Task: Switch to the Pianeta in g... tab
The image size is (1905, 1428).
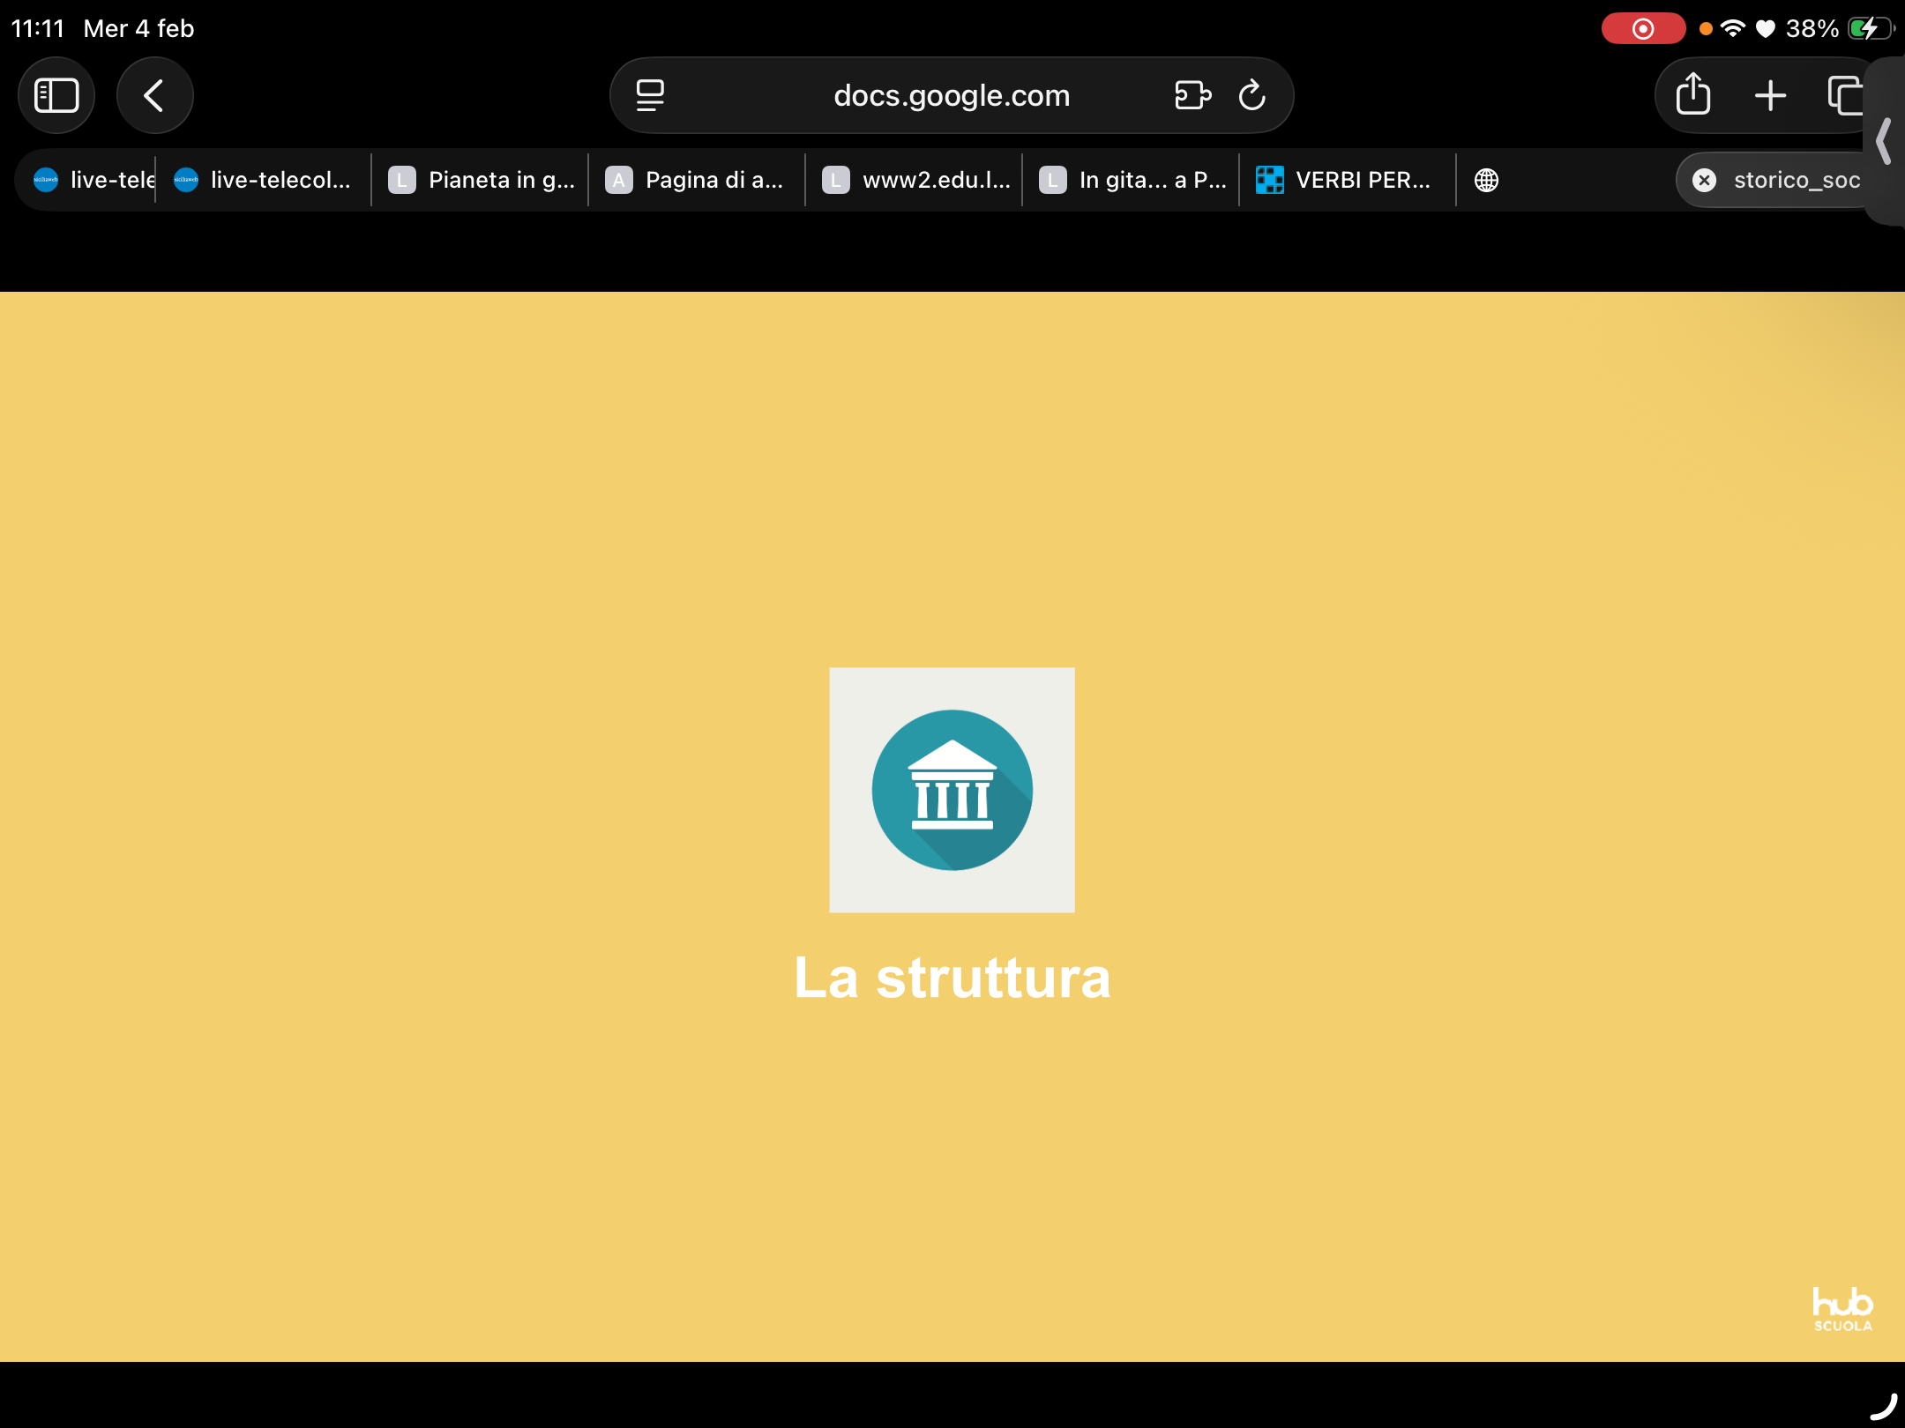Action: 481,180
